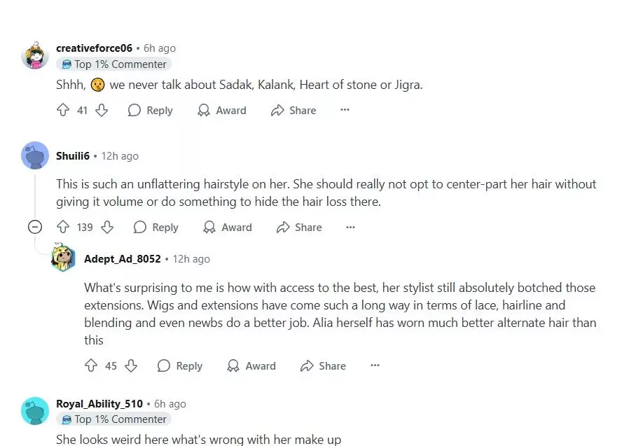Downvote creativeforce06's comment
Screen dimensions: 629x446
click(102, 111)
